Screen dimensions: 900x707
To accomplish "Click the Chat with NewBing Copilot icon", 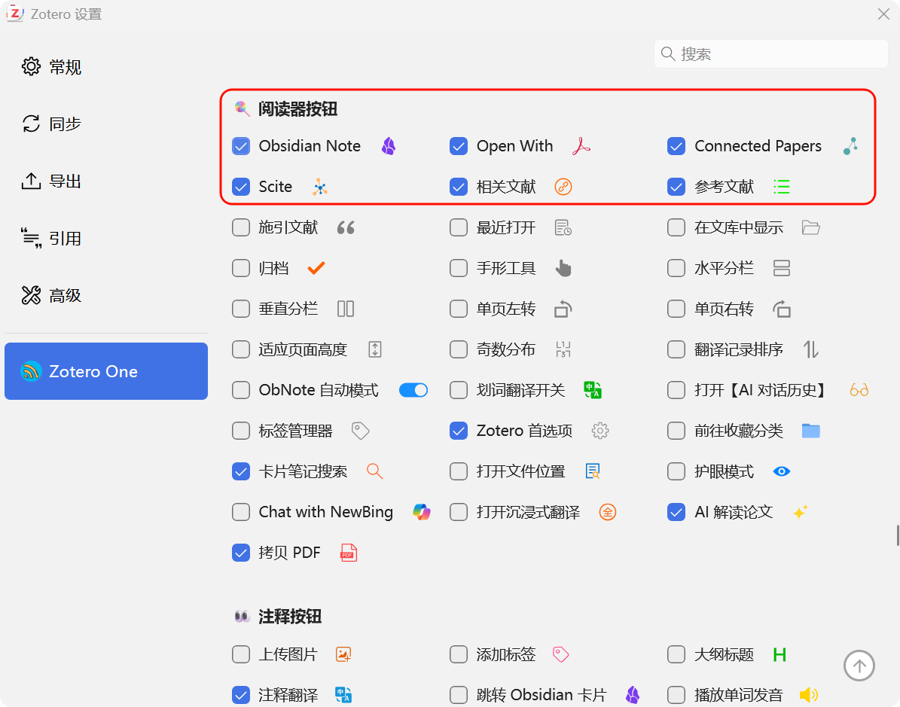I will pyautogui.click(x=421, y=512).
